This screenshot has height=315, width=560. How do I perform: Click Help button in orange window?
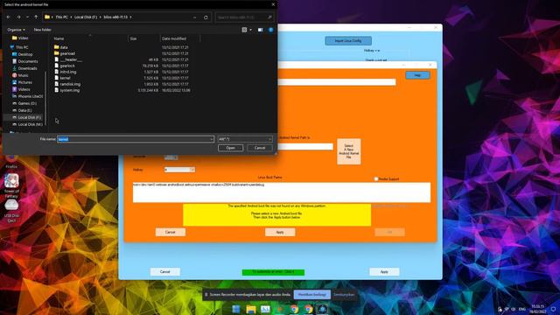tap(417, 75)
